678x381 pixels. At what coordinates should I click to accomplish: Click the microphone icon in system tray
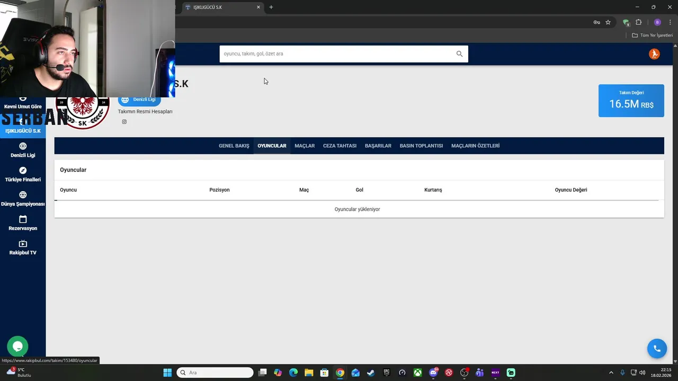pos(622,373)
